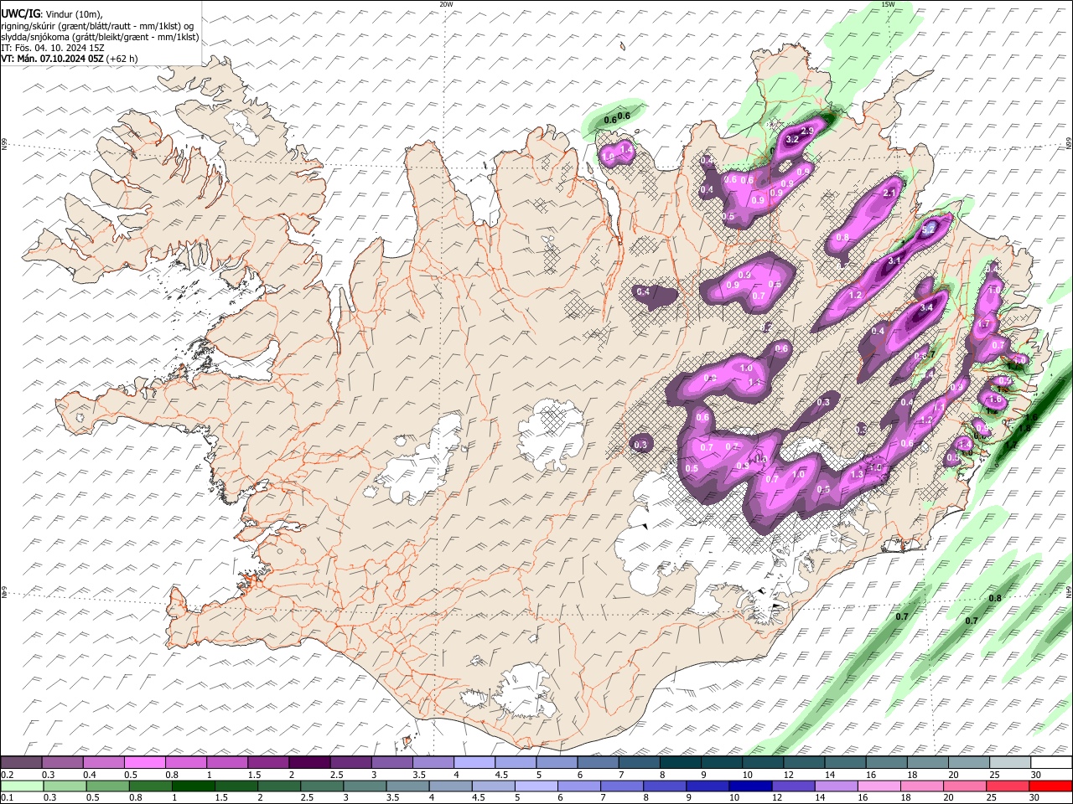Click the 2.1 snowfall value on the map

tap(890, 193)
